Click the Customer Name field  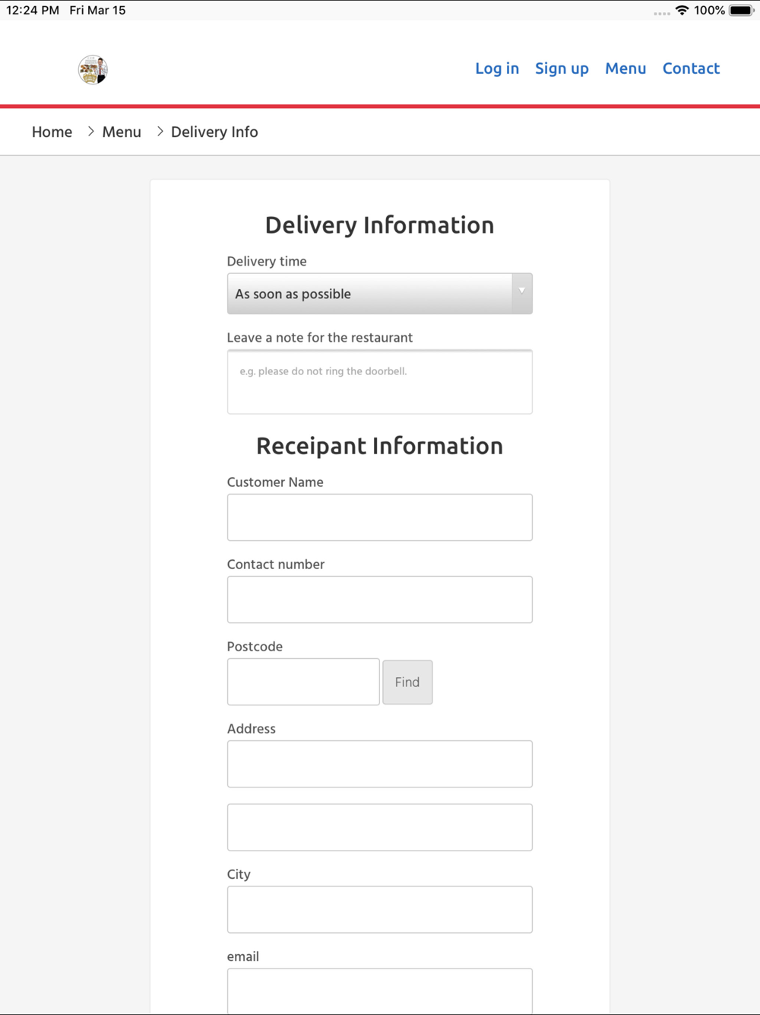(379, 517)
